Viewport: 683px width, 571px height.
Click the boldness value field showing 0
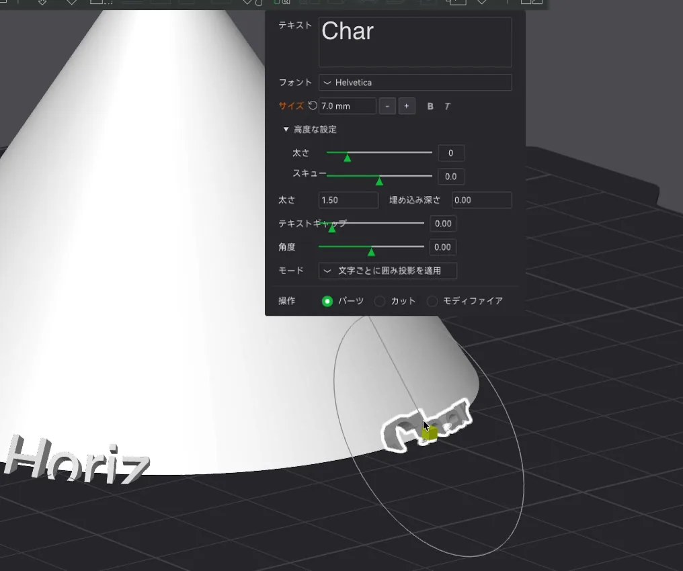[451, 153]
